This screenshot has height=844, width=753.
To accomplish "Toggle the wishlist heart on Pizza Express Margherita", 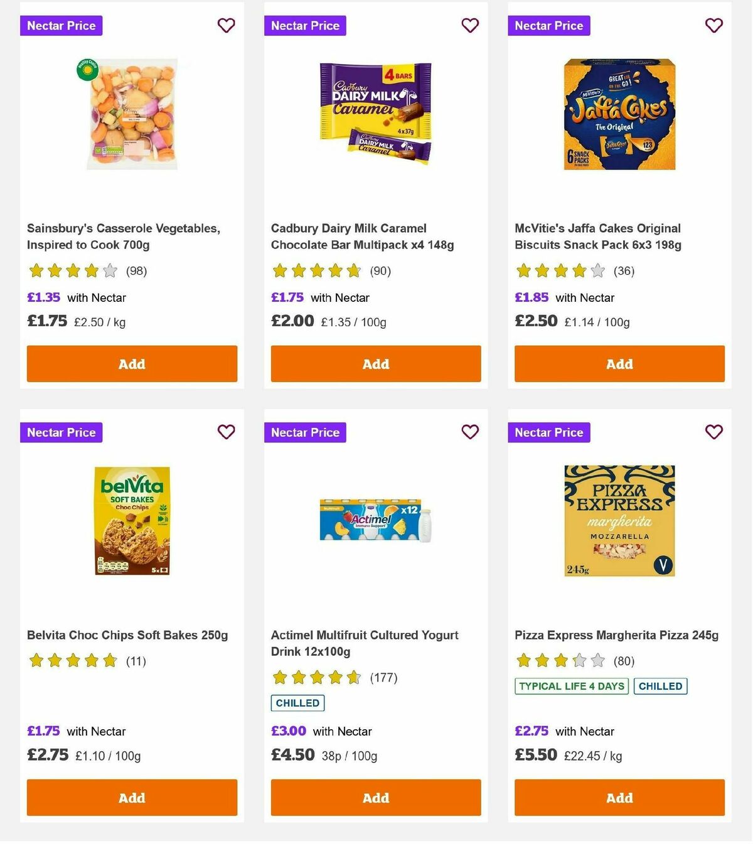I will tap(713, 432).
